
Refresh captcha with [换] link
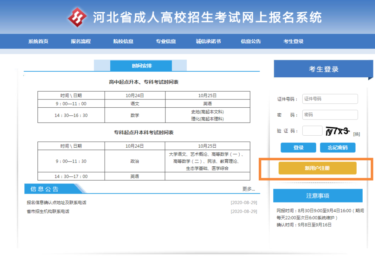[357, 134]
